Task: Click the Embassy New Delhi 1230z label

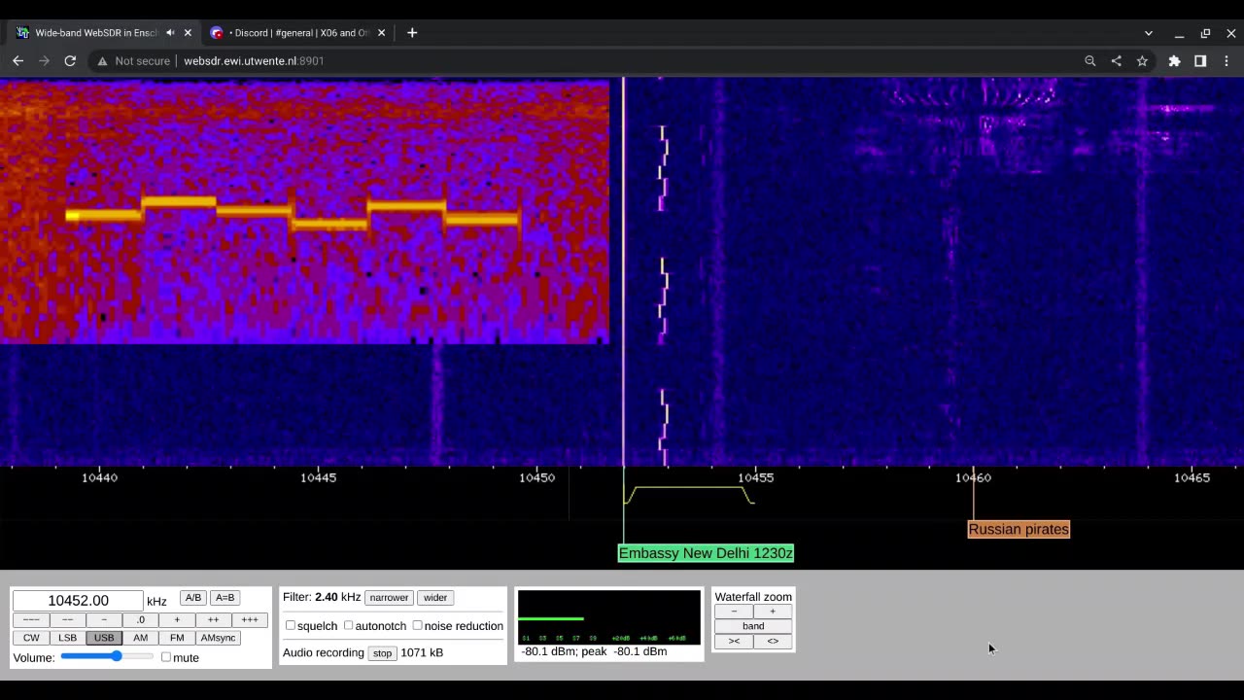Action: 706,553
